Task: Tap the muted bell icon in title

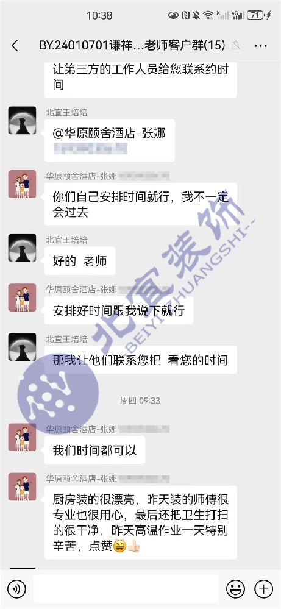Action: (236, 46)
